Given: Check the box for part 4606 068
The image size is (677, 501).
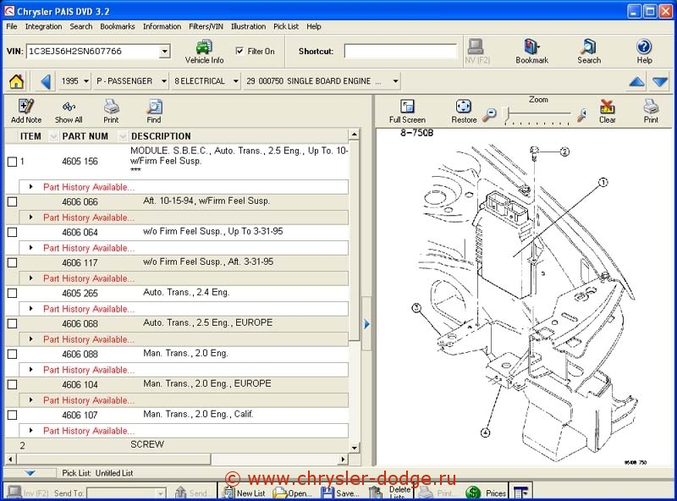Looking at the screenshot, I should [x=13, y=323].
